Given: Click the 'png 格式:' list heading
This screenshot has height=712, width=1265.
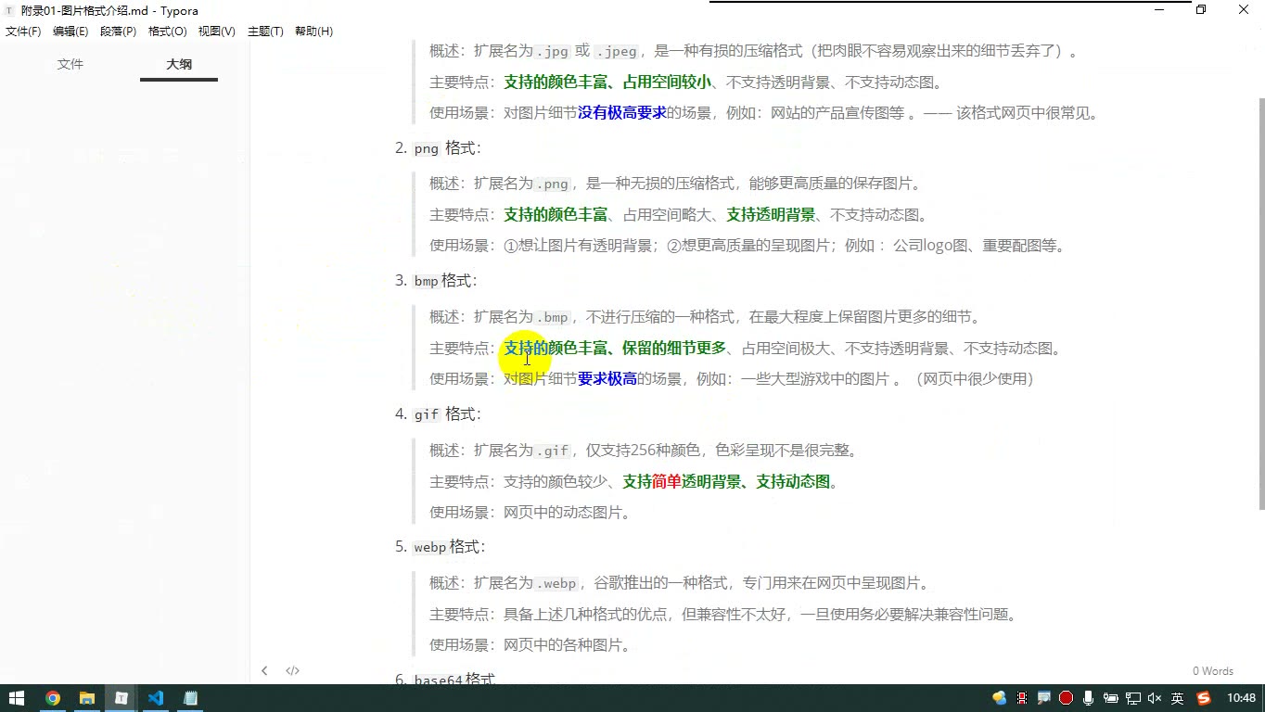Looking at the screenshot, I should [447, 148].
